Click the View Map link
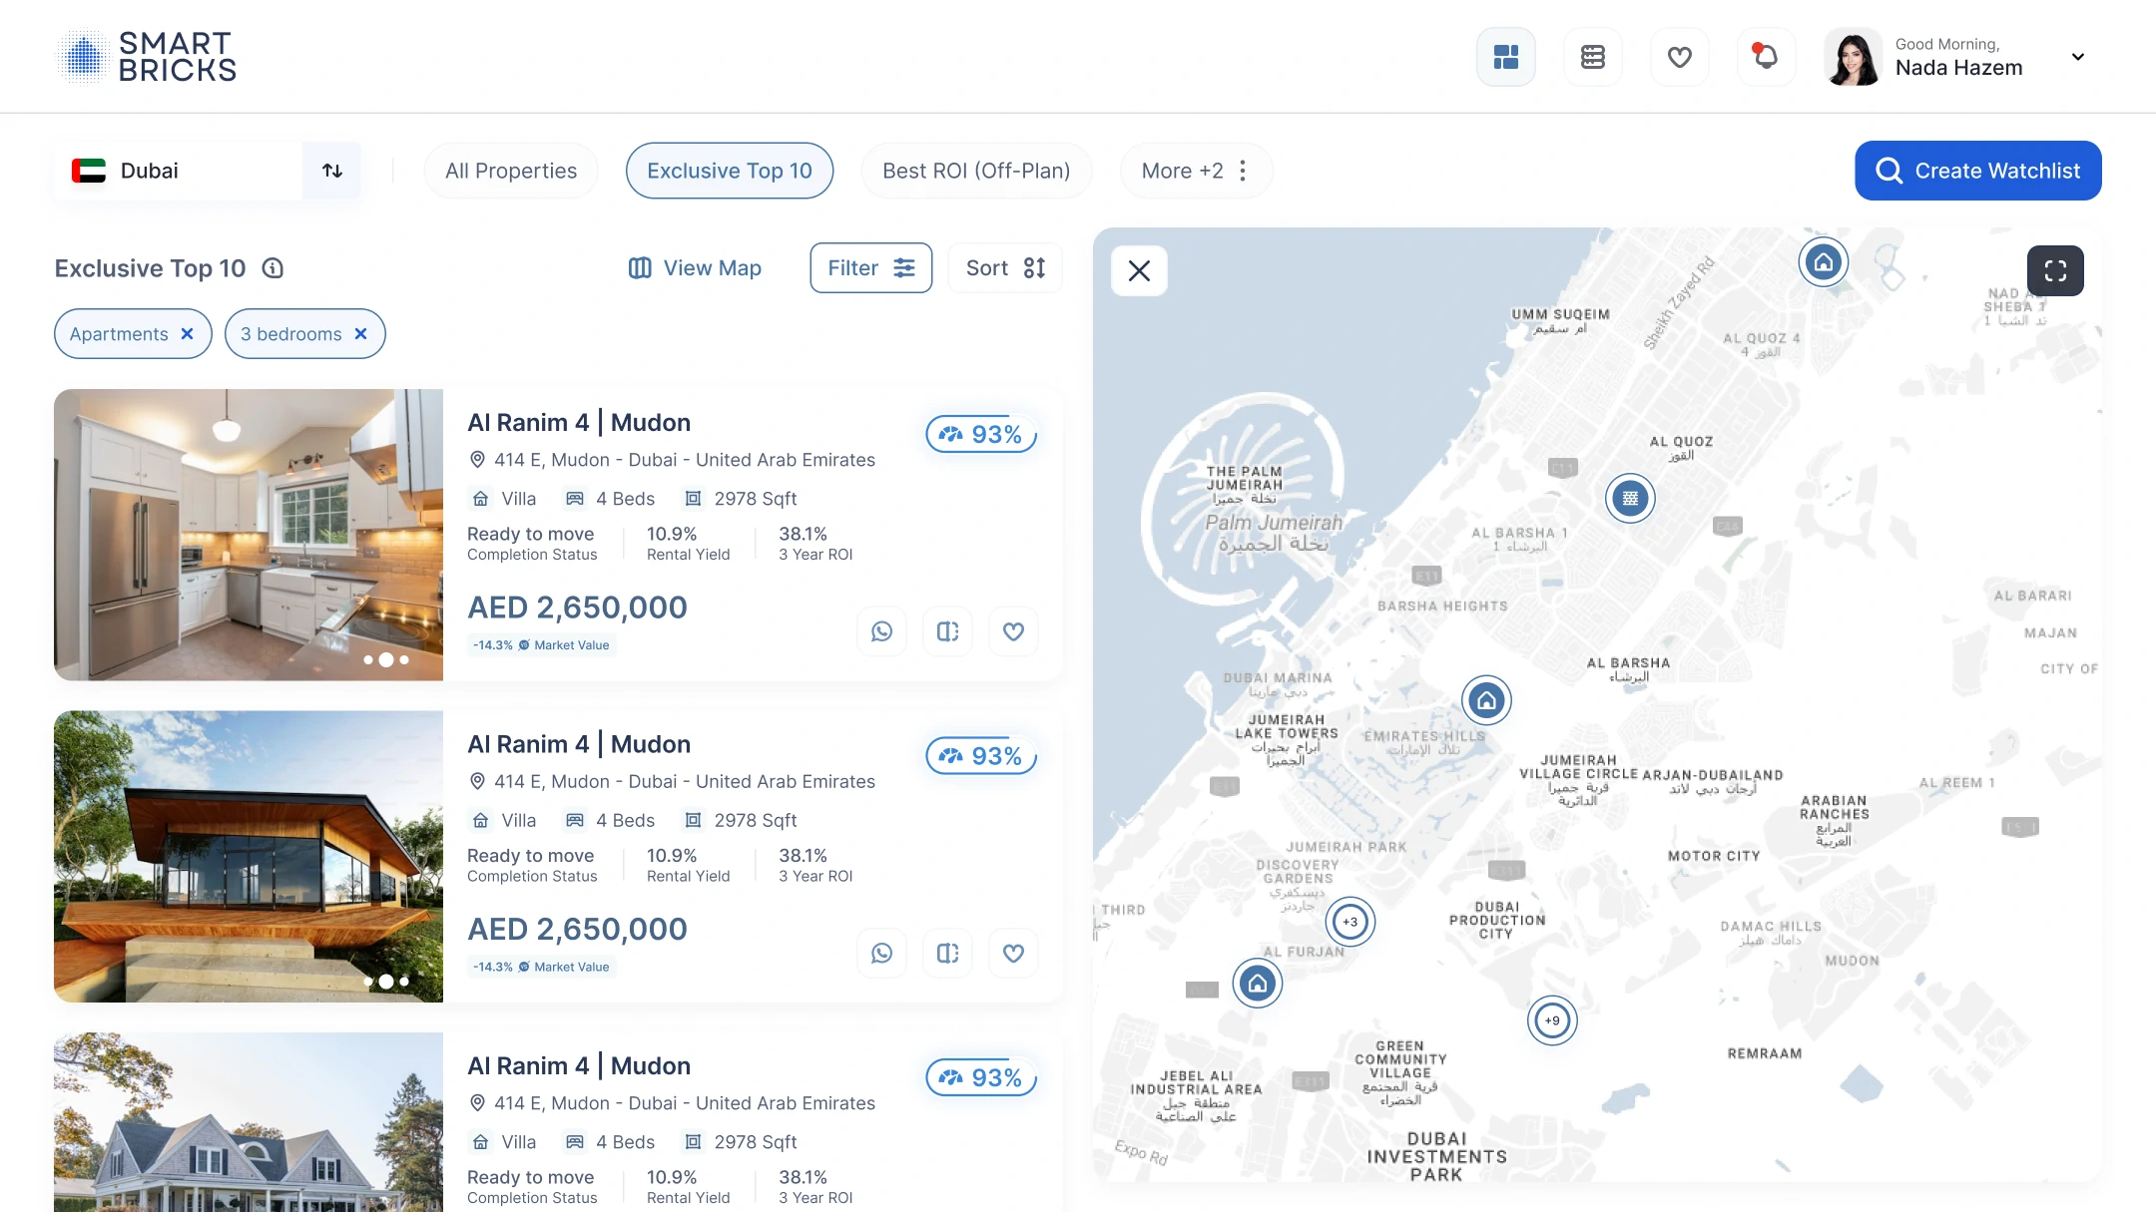This screenshot has width=2156, height=1212. click(x=695, y=268)
